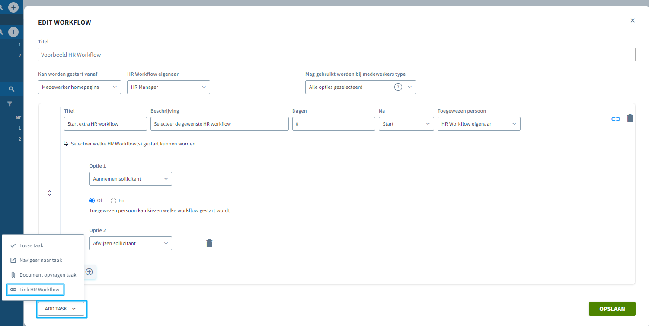Click the top sidebar plus icon
Screen dimensions: 649x326
(13, 7)
